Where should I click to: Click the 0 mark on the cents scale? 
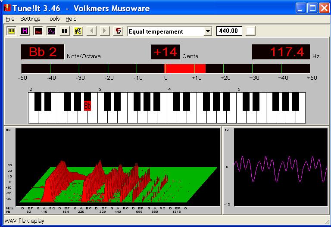point(165,78)
